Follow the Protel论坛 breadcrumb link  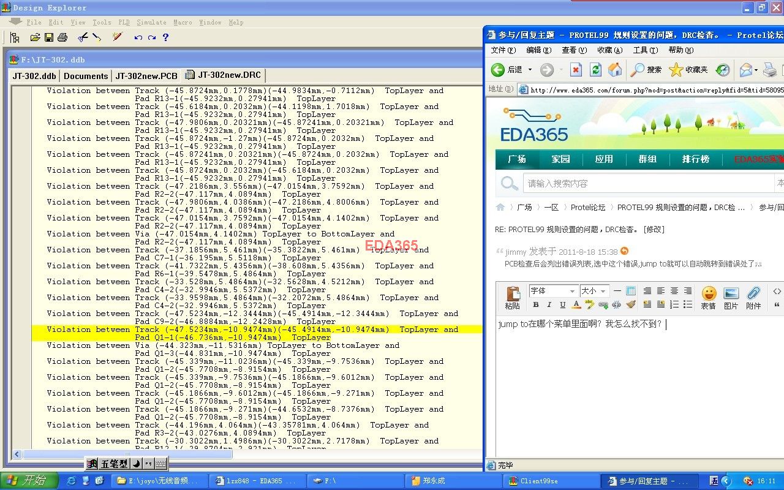coord(587,208)
